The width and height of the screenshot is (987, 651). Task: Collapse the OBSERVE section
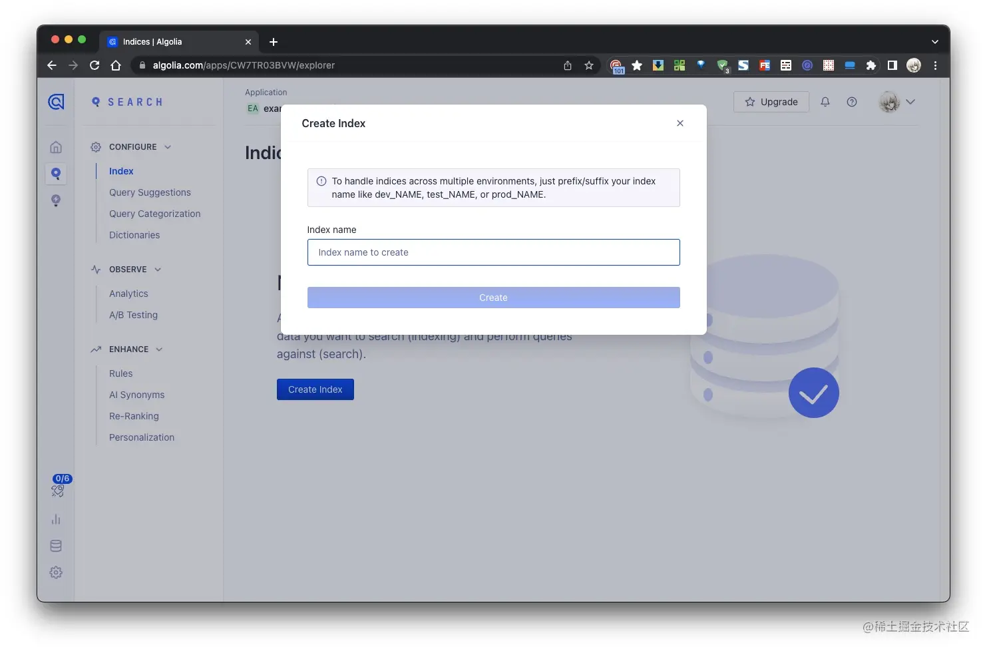pos(158,270)
